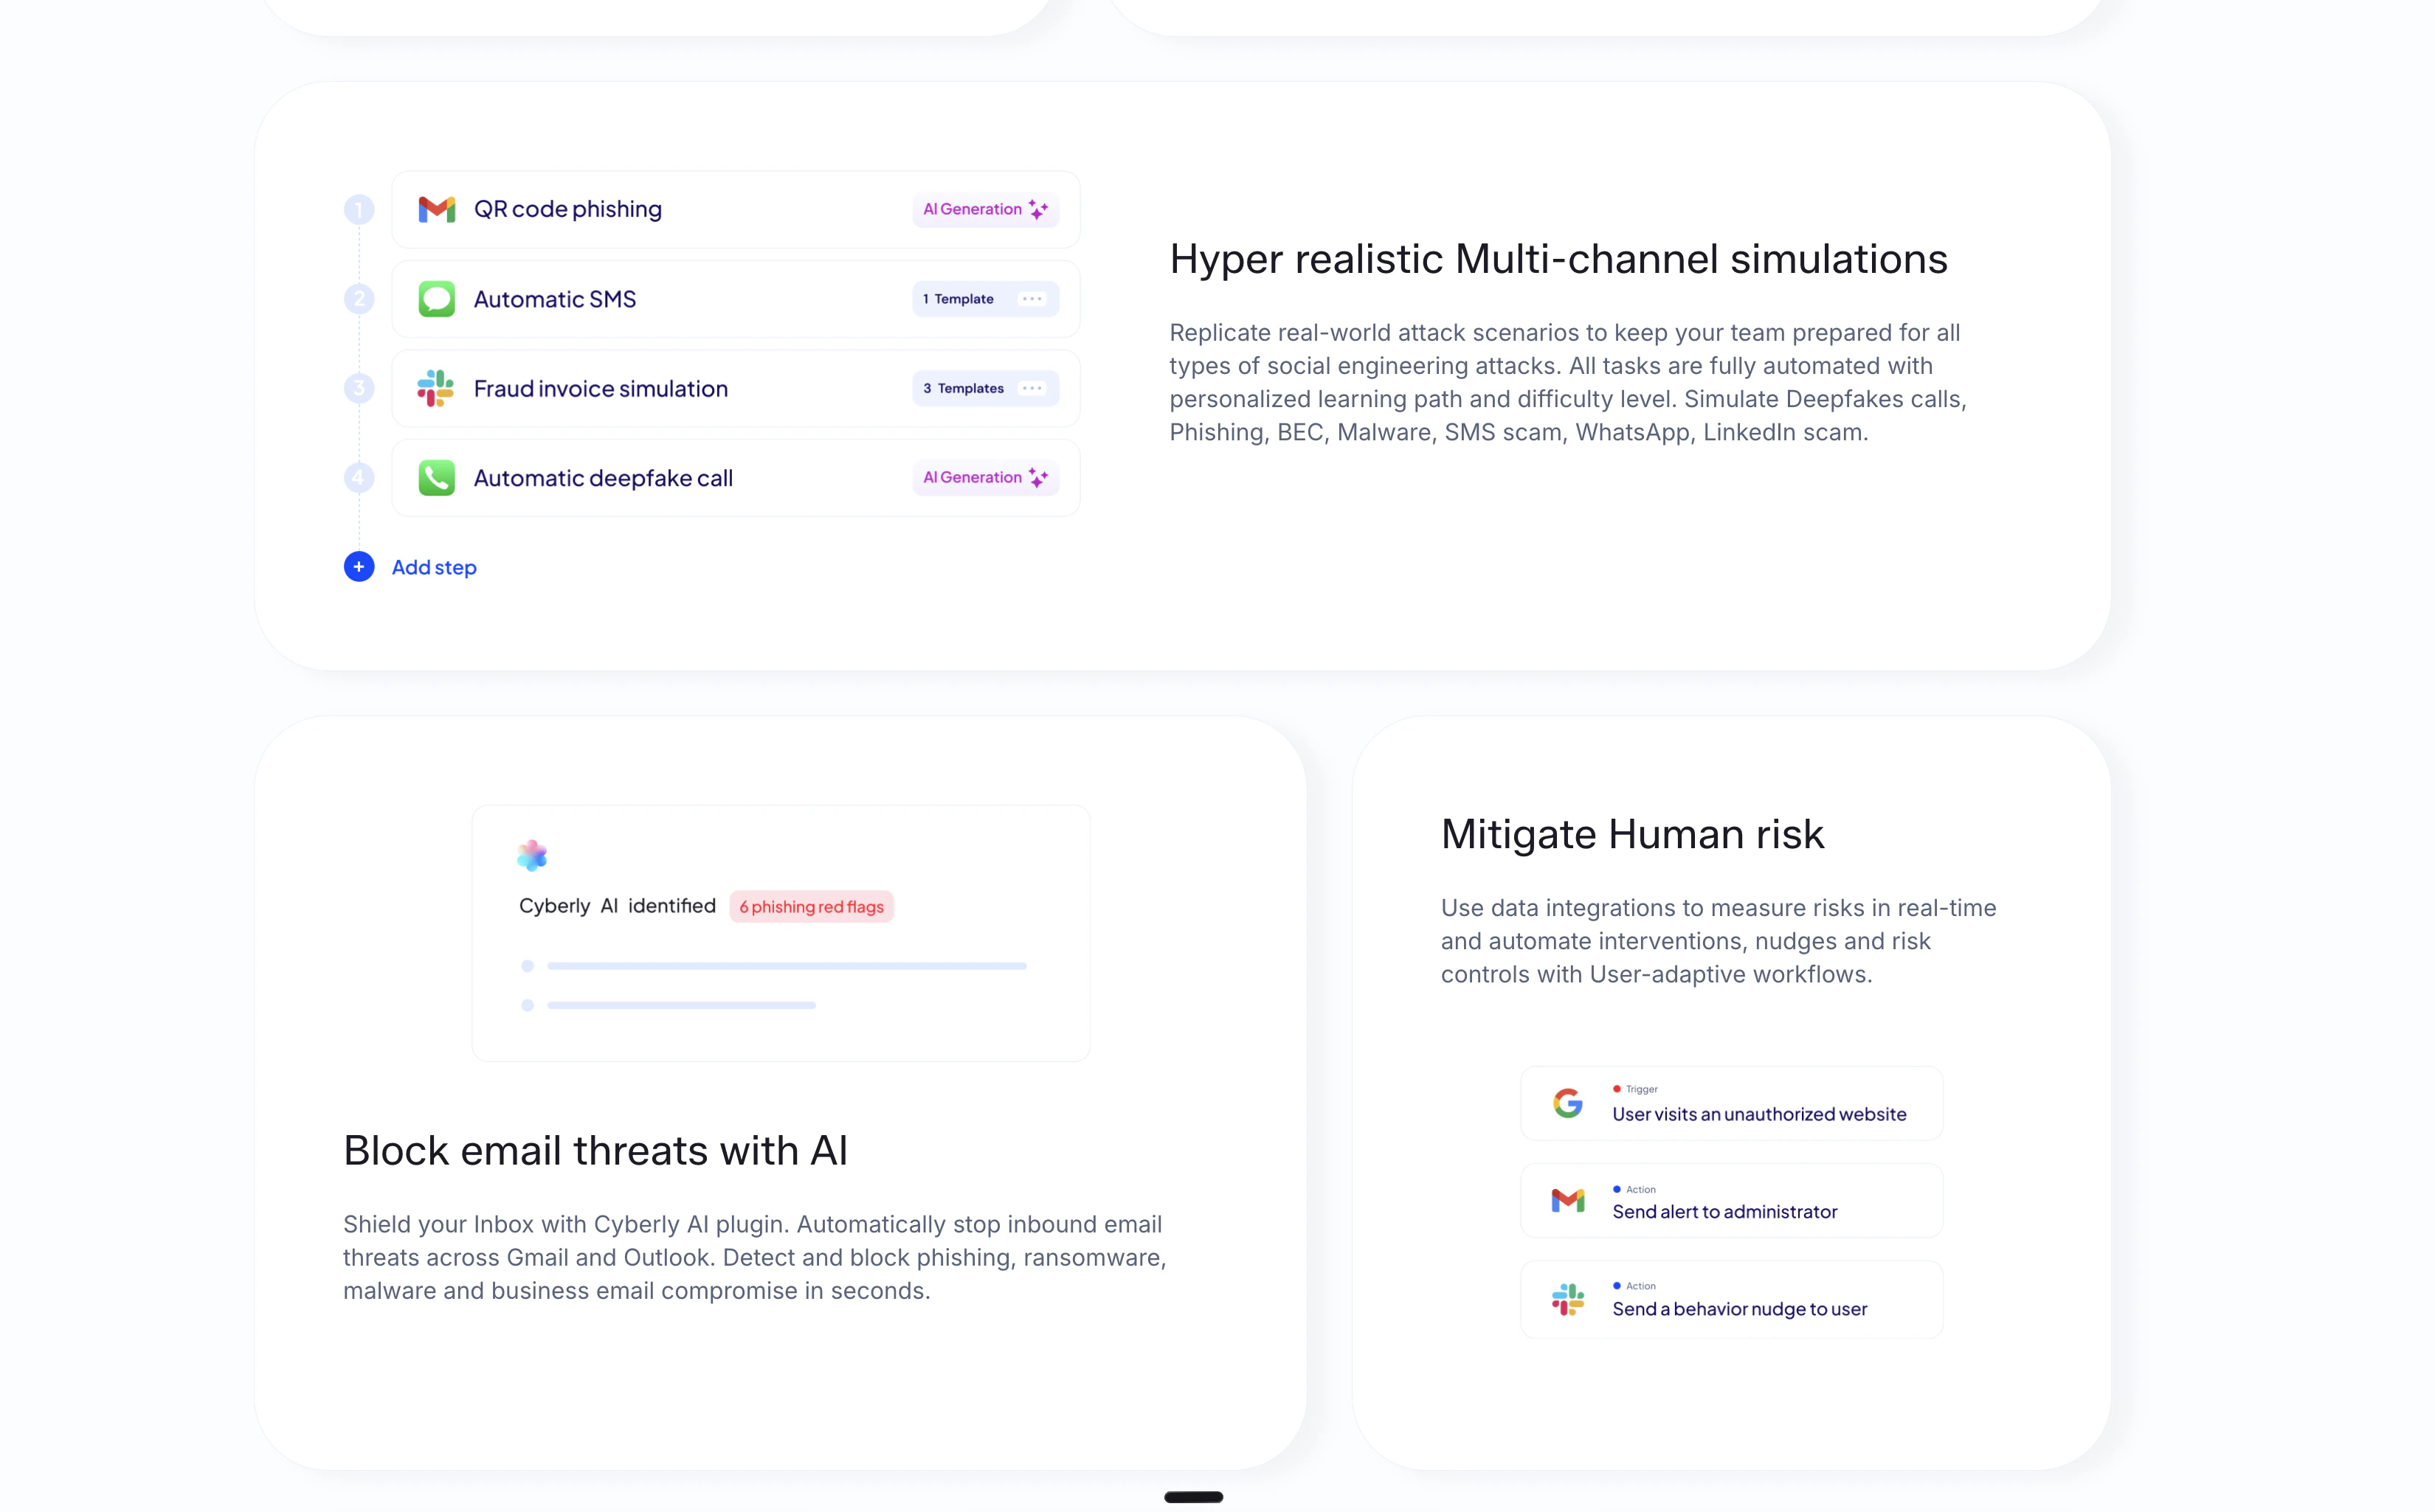Click the Gmail icon on QR code phishing step
Image resolution: width=2435 pixels, height=1512 pixels.
tap(437, 209)
